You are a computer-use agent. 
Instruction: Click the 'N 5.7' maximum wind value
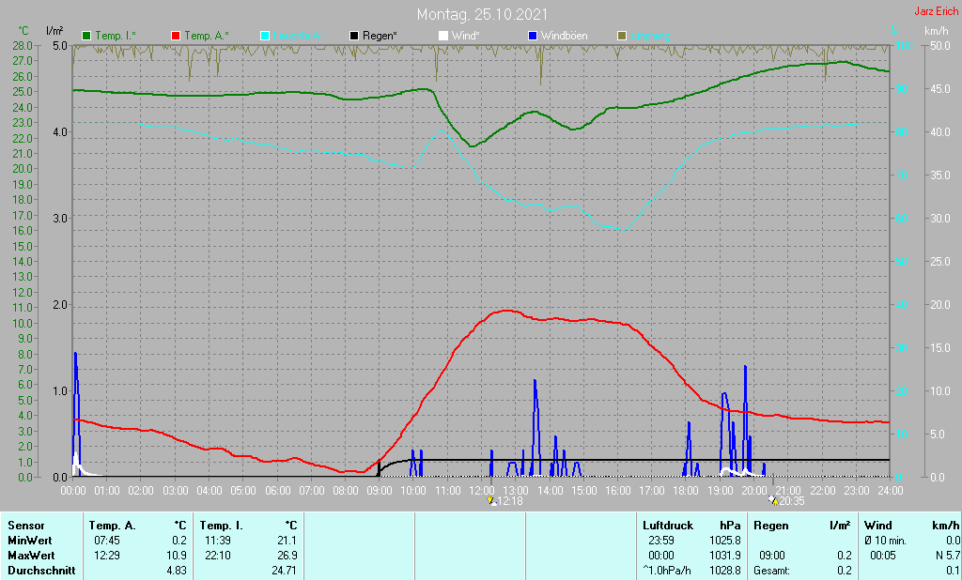coord(948,555)
